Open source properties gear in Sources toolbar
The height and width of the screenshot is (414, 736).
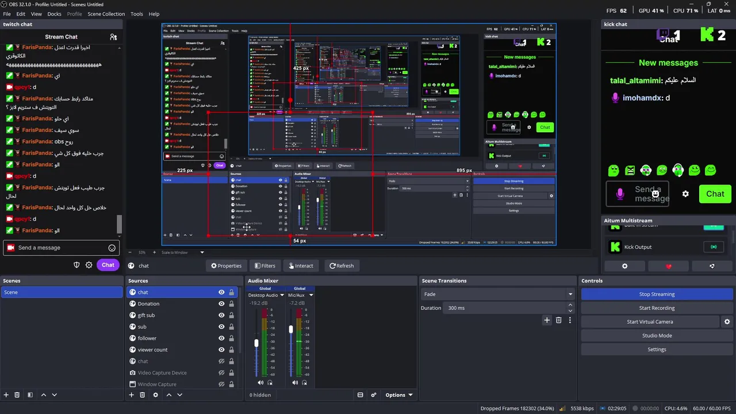(x=155, y=395)
